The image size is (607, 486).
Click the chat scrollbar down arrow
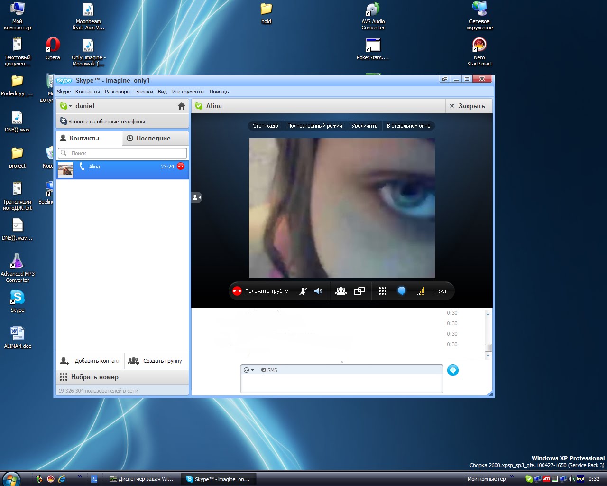(x=488, y=355)
